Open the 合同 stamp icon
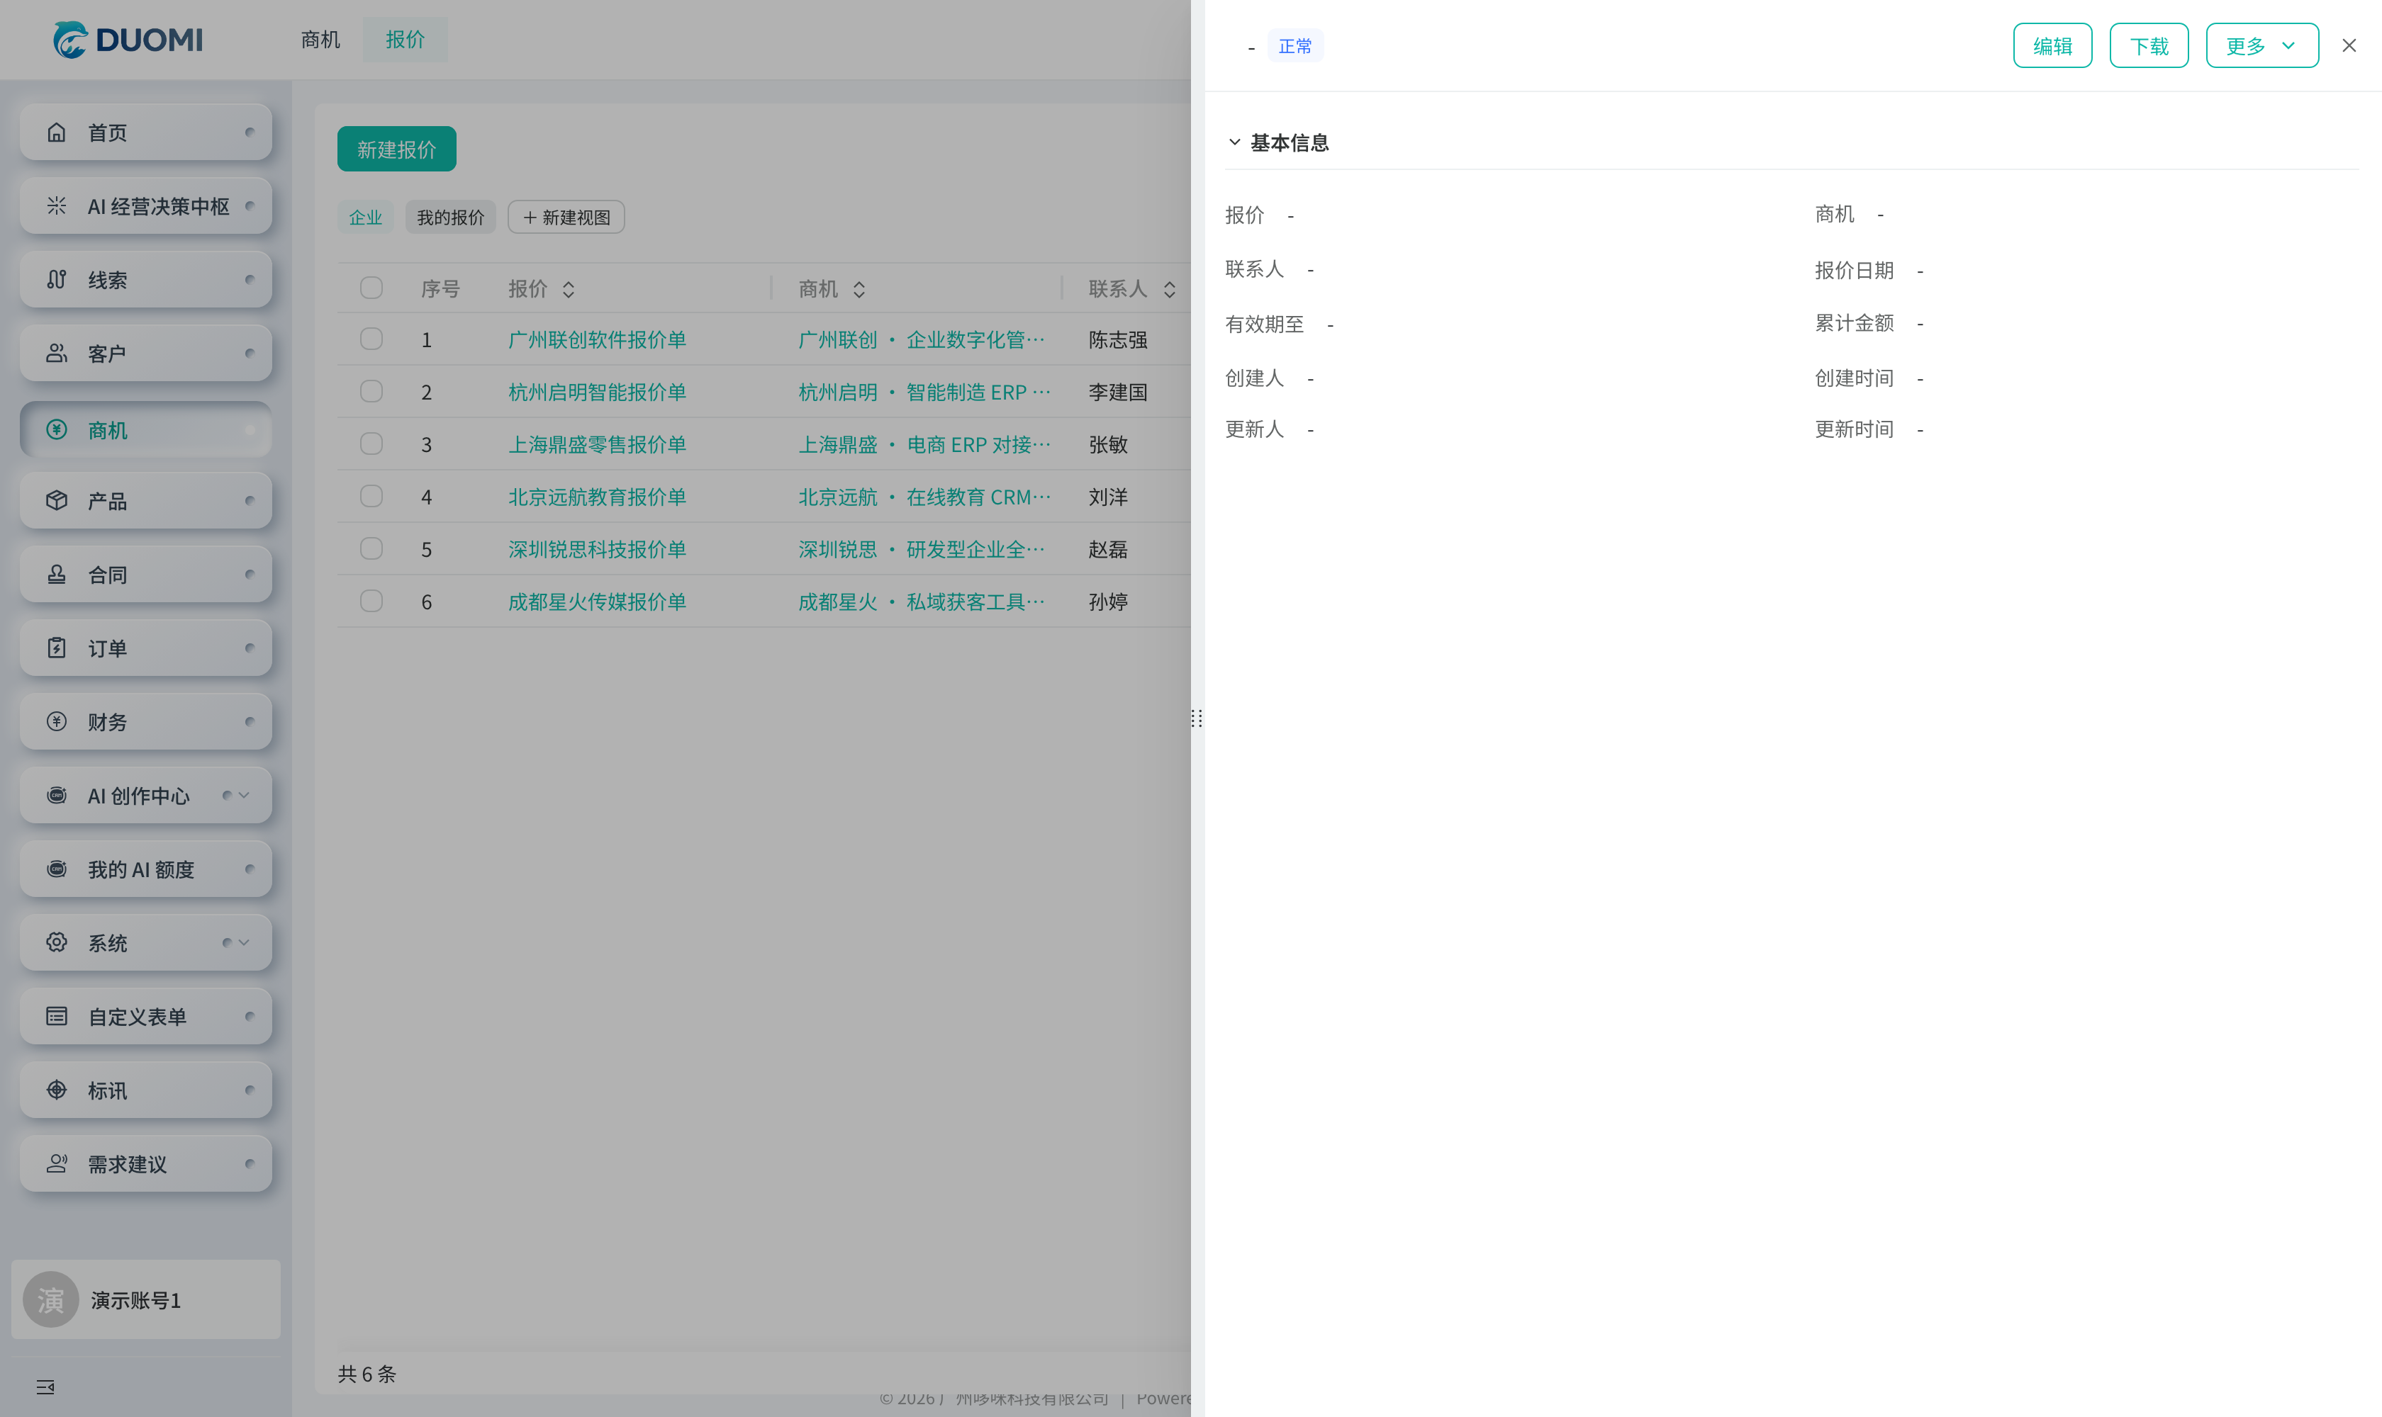The width and height of the screenshot is (2382, 1417). point(57,574)
